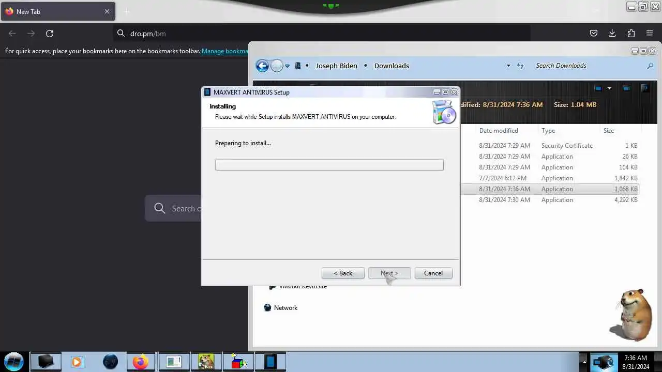This screenshot has width=662, height=372.
Task: Select Network in Explorer navigation pane
Action: click(x=280, y=308)
